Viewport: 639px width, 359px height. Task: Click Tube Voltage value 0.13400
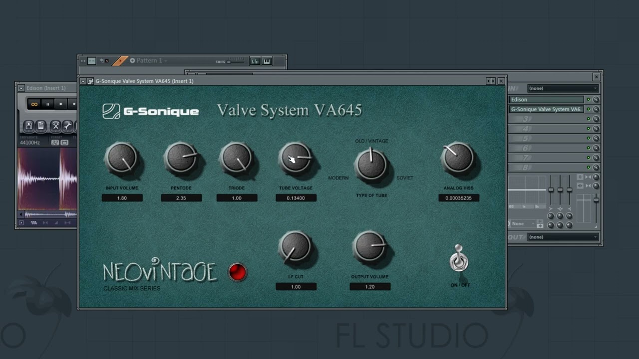296,198
